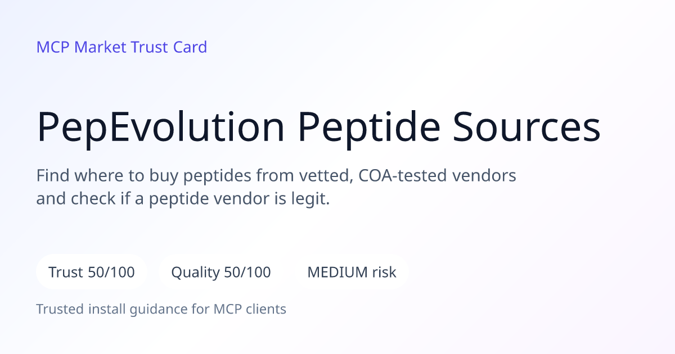This screenshot has height=354, width=675.
Task: Click 'Trust Card' in the purple header
Action: point(169,47)
